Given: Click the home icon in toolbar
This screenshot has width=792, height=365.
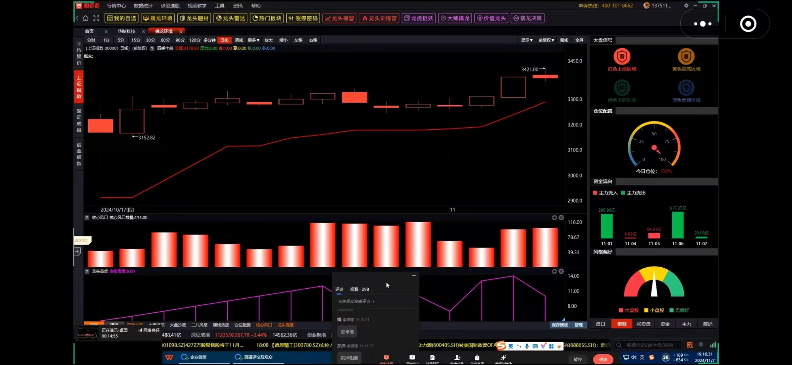Looking at the screenshot, I should point(86,18).
